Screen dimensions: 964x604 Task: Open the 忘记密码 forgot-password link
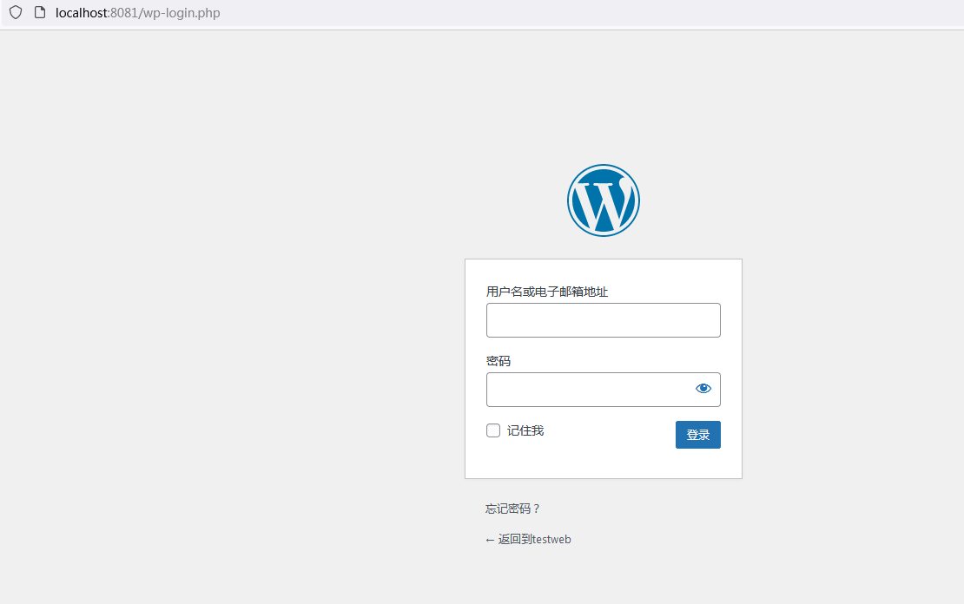(x=511, y=508)
